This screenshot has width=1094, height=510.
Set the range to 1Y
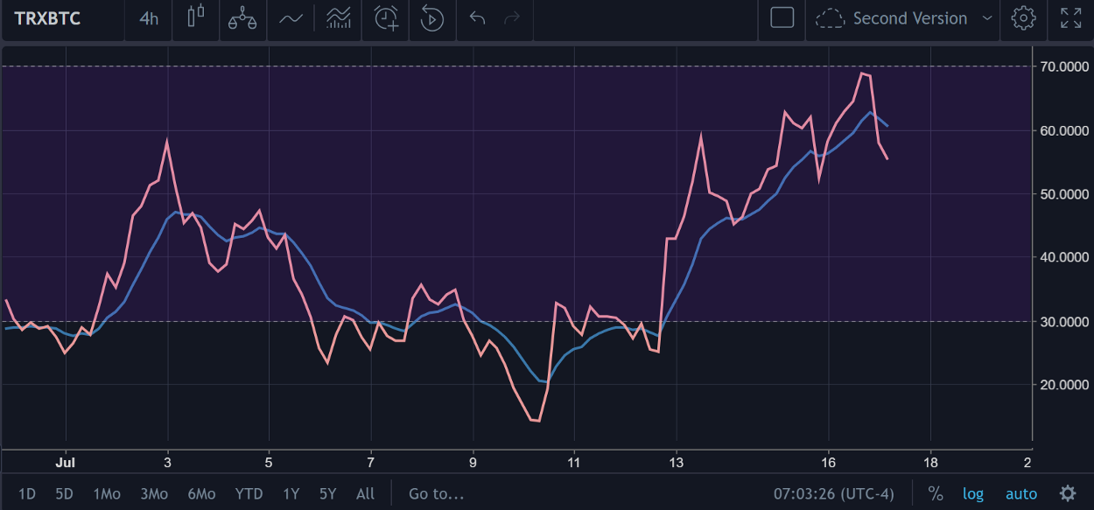pos(291,494)
